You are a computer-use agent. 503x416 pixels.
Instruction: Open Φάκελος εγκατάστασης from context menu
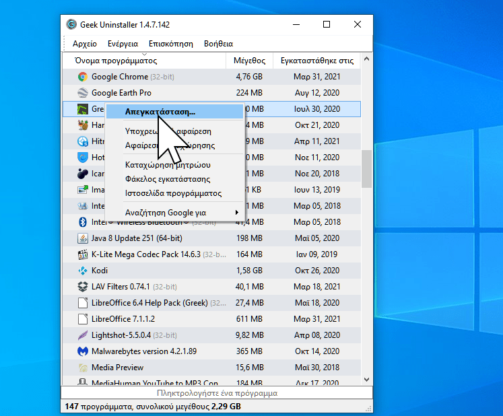tap(175, 179)
